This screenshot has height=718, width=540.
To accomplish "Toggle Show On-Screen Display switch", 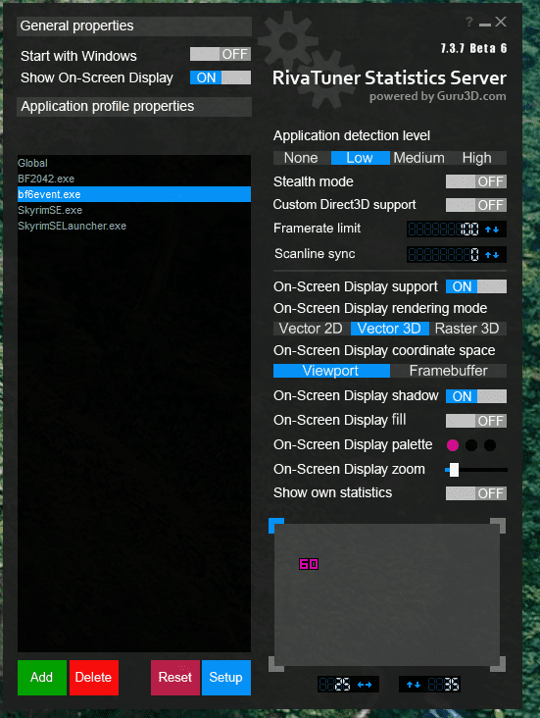I will [221, 77].
